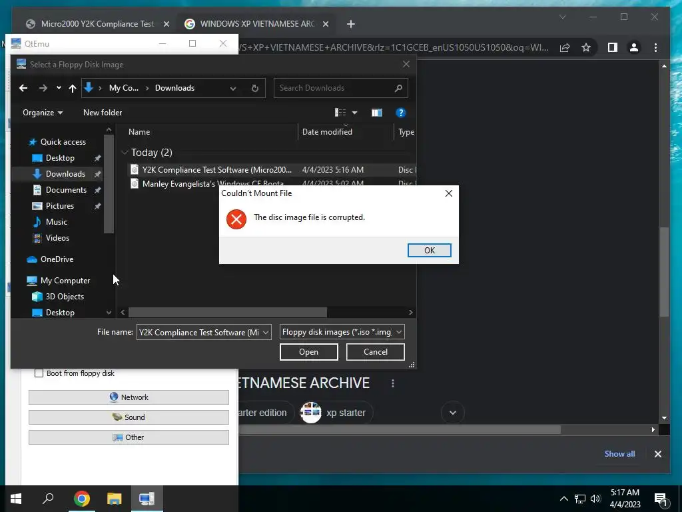Expand the Other section in QtEmu
This screenshot has height=512, width=682.
(129, 437)
